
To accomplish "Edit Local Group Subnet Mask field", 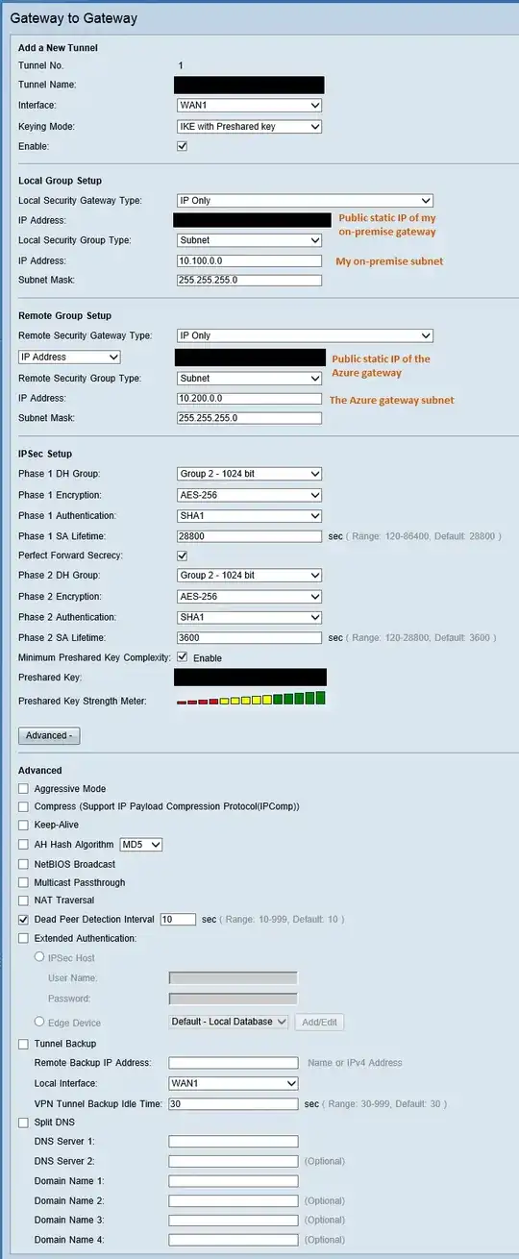I will click(x=249, y=281).
